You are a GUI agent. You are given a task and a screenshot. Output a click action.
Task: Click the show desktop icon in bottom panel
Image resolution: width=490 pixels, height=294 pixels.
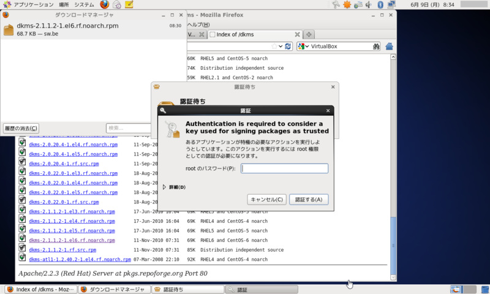[x=485, y=289]
